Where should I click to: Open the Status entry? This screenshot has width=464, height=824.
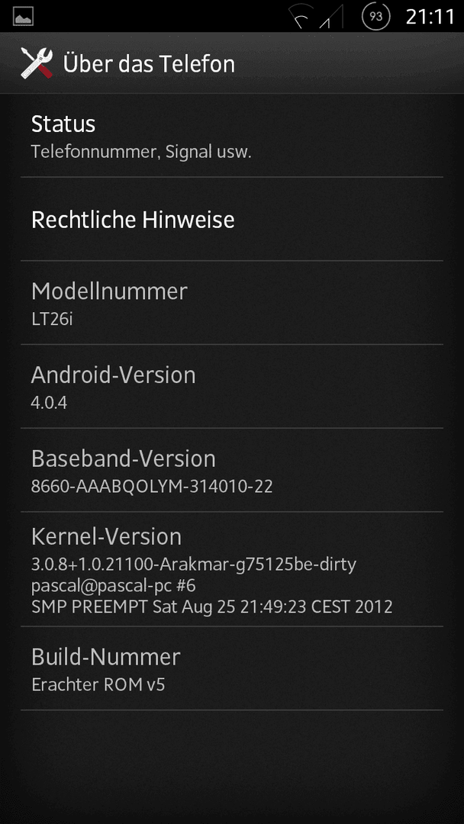(x=232, y=136)
